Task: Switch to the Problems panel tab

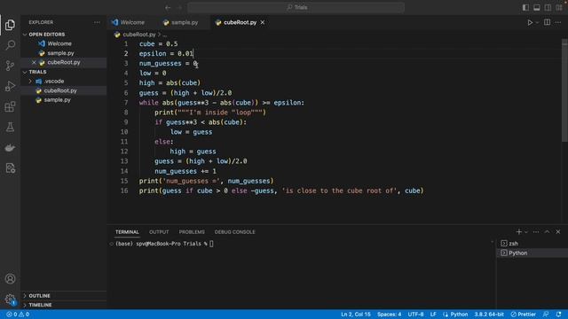Action: pos(192,232)
